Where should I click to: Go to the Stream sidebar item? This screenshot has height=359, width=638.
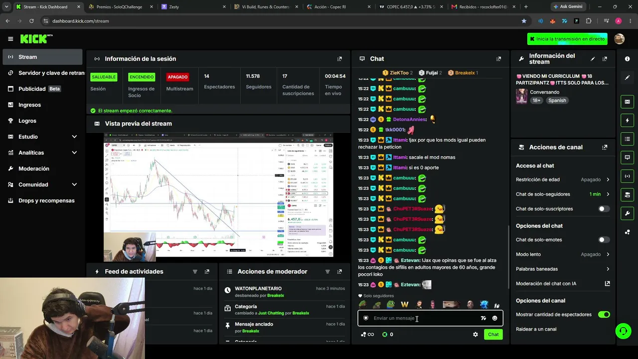(x=42, y=57)
